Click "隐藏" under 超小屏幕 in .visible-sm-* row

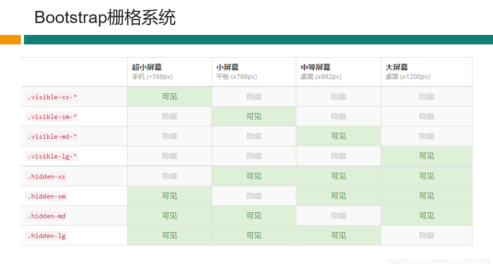click(x=169, y=117)
